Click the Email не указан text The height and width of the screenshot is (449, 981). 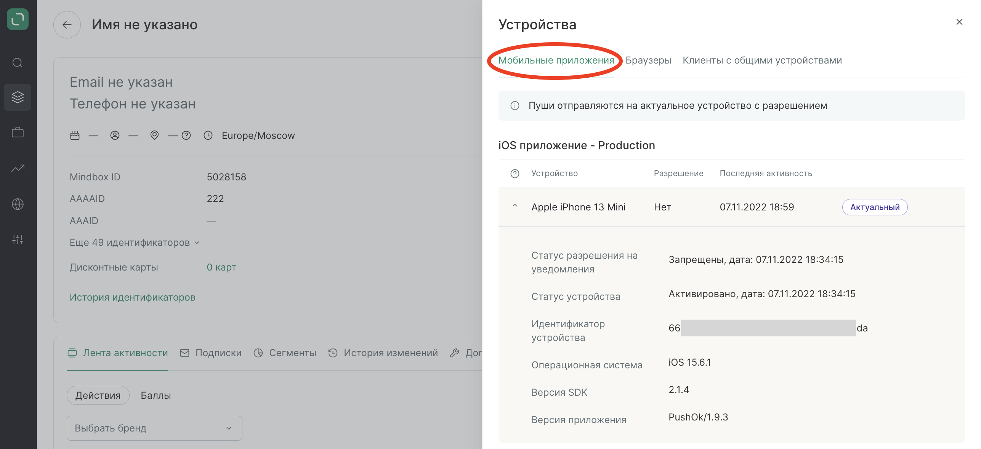tap(121, 82)
